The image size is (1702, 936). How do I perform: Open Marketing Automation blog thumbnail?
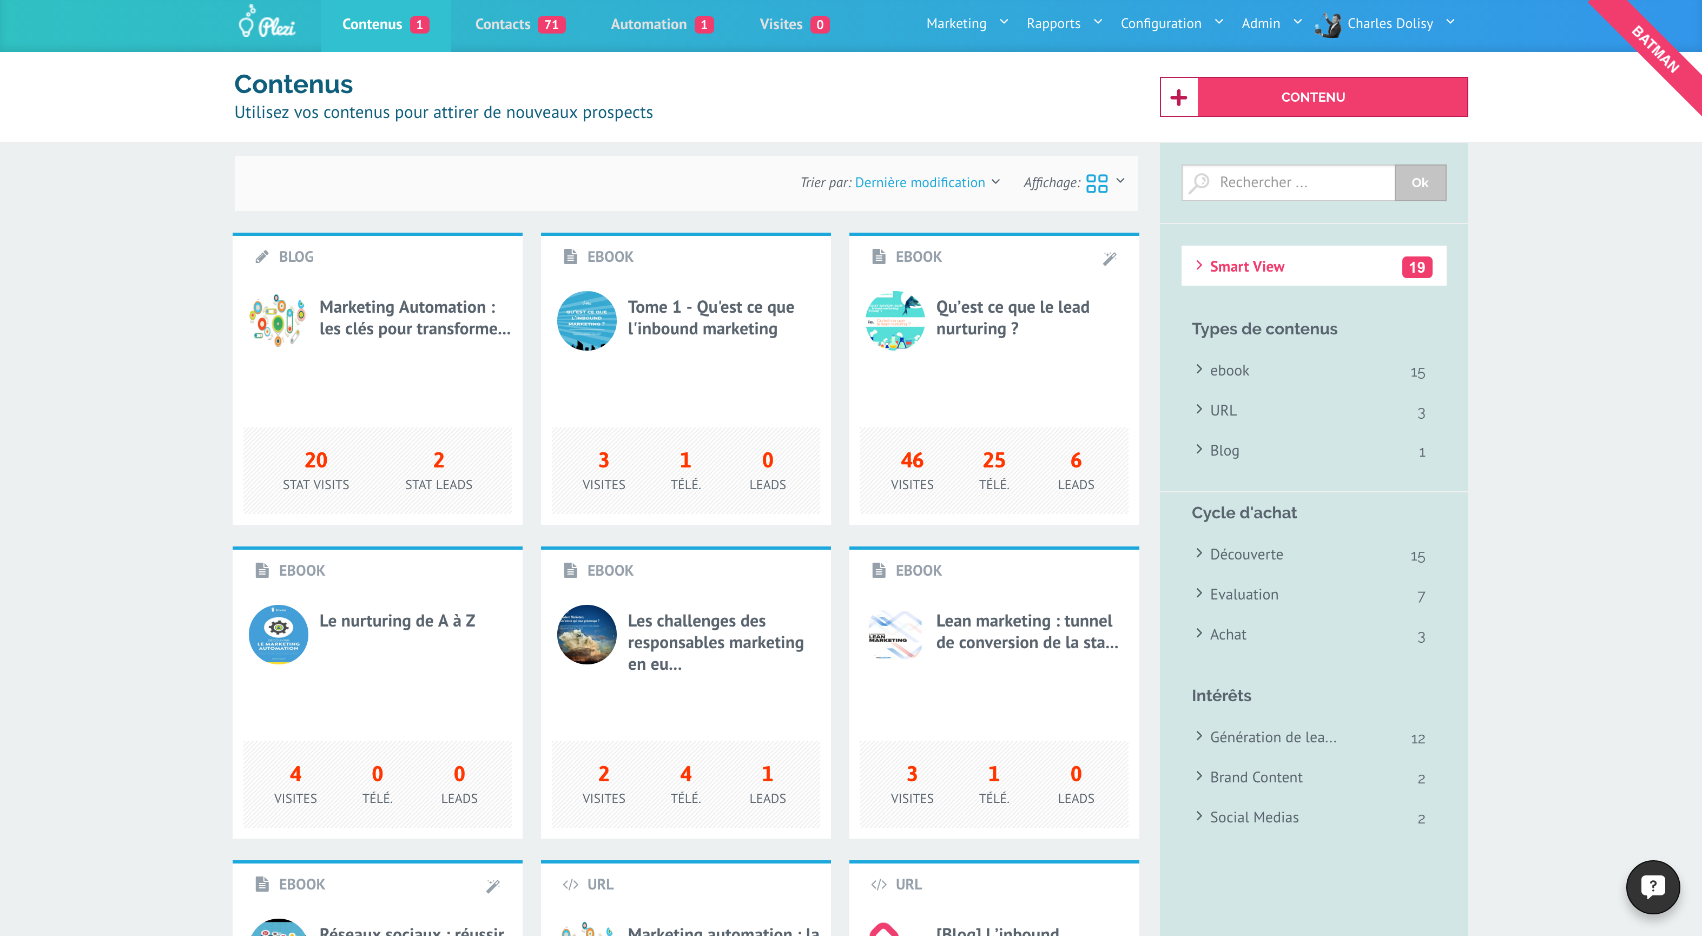click(278, 321)
